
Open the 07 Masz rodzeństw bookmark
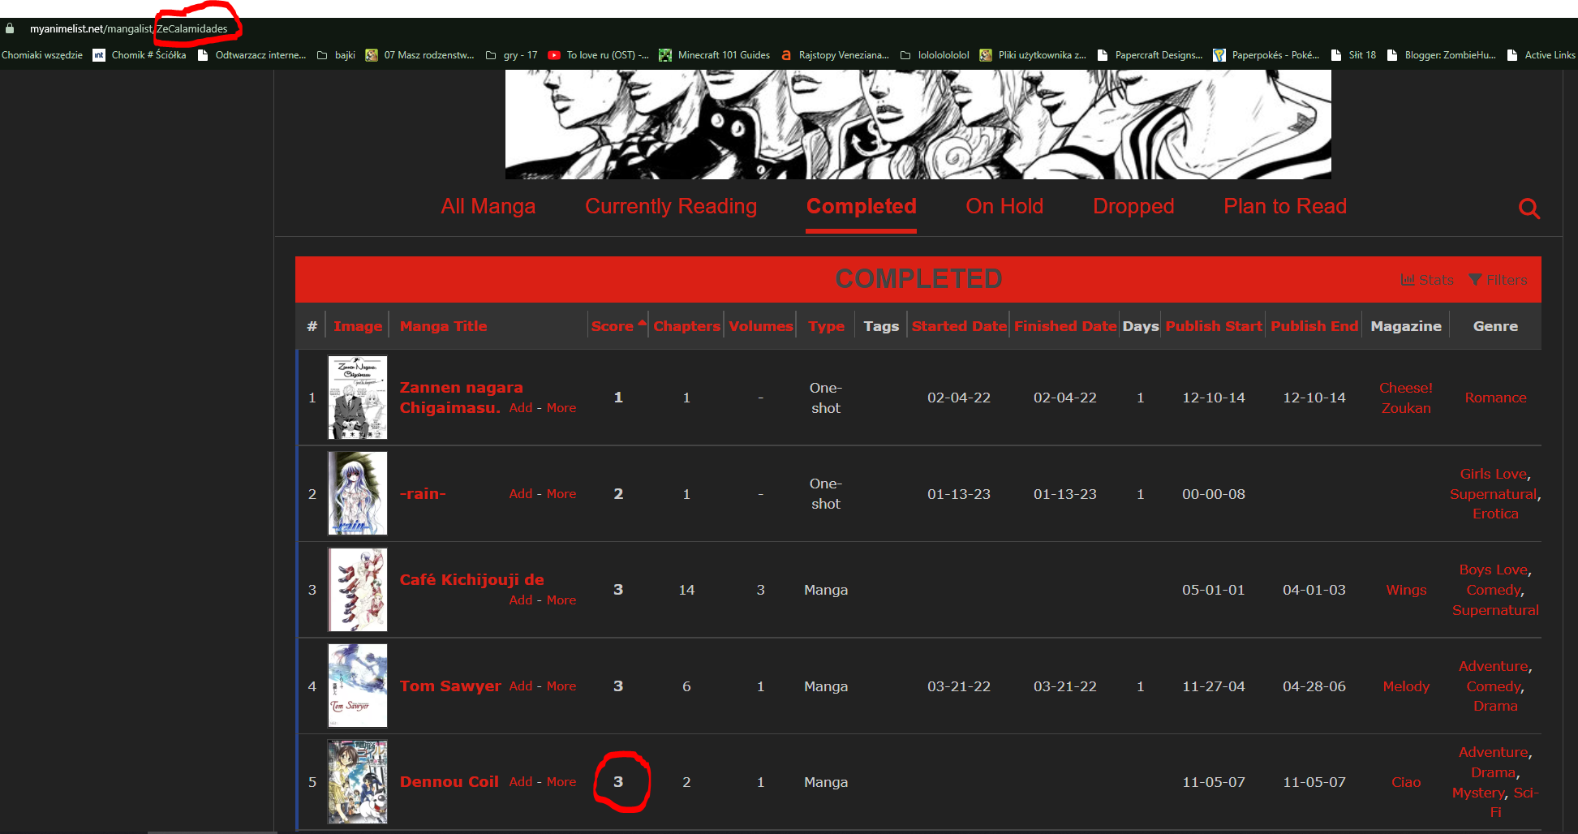pyautogui.click(x=419, y=55)
